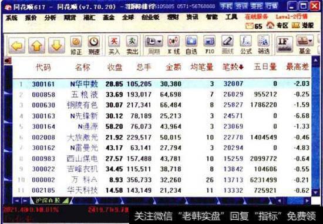
Task: Open the 工具 menu
Action: tap(231, 17)
